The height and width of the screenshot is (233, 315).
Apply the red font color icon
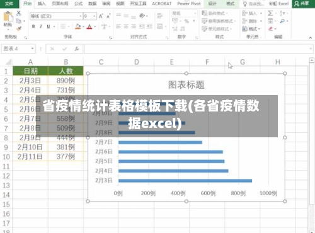point(89,26)
